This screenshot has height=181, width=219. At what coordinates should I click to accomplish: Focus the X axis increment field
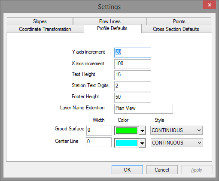coord(133,64)
